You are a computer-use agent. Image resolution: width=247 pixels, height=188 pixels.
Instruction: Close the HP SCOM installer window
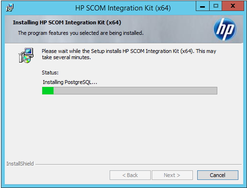233,6
